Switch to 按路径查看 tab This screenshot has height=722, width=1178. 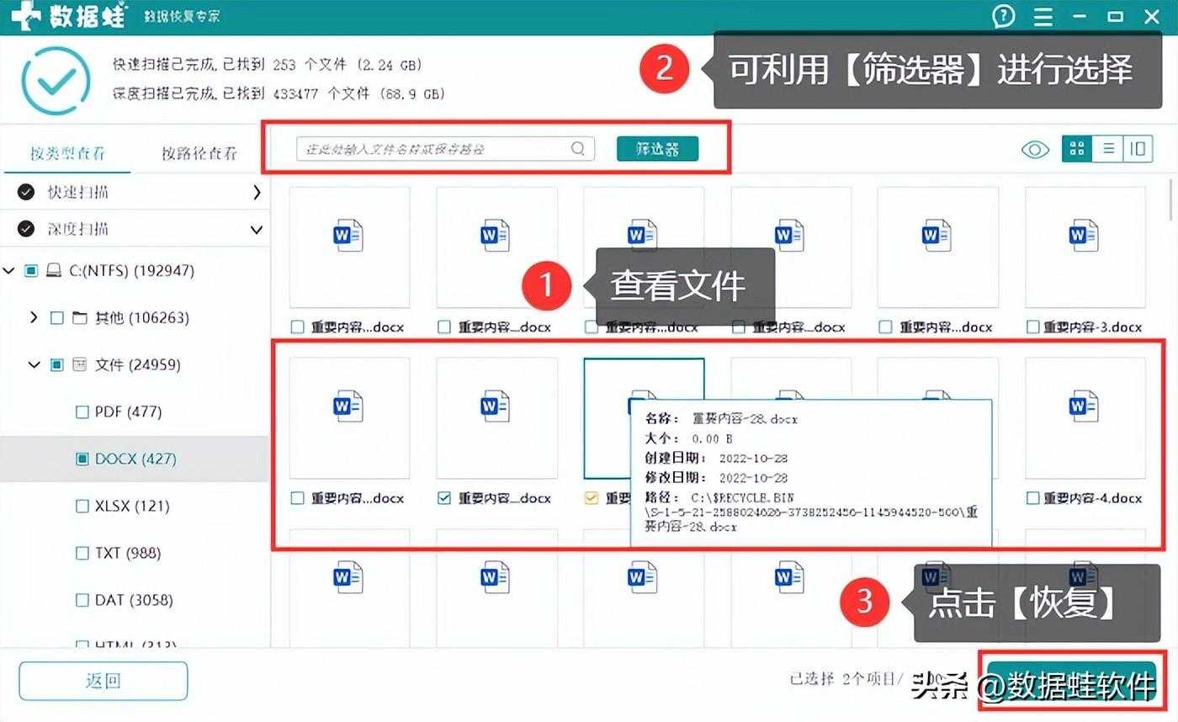coord(199,153)
